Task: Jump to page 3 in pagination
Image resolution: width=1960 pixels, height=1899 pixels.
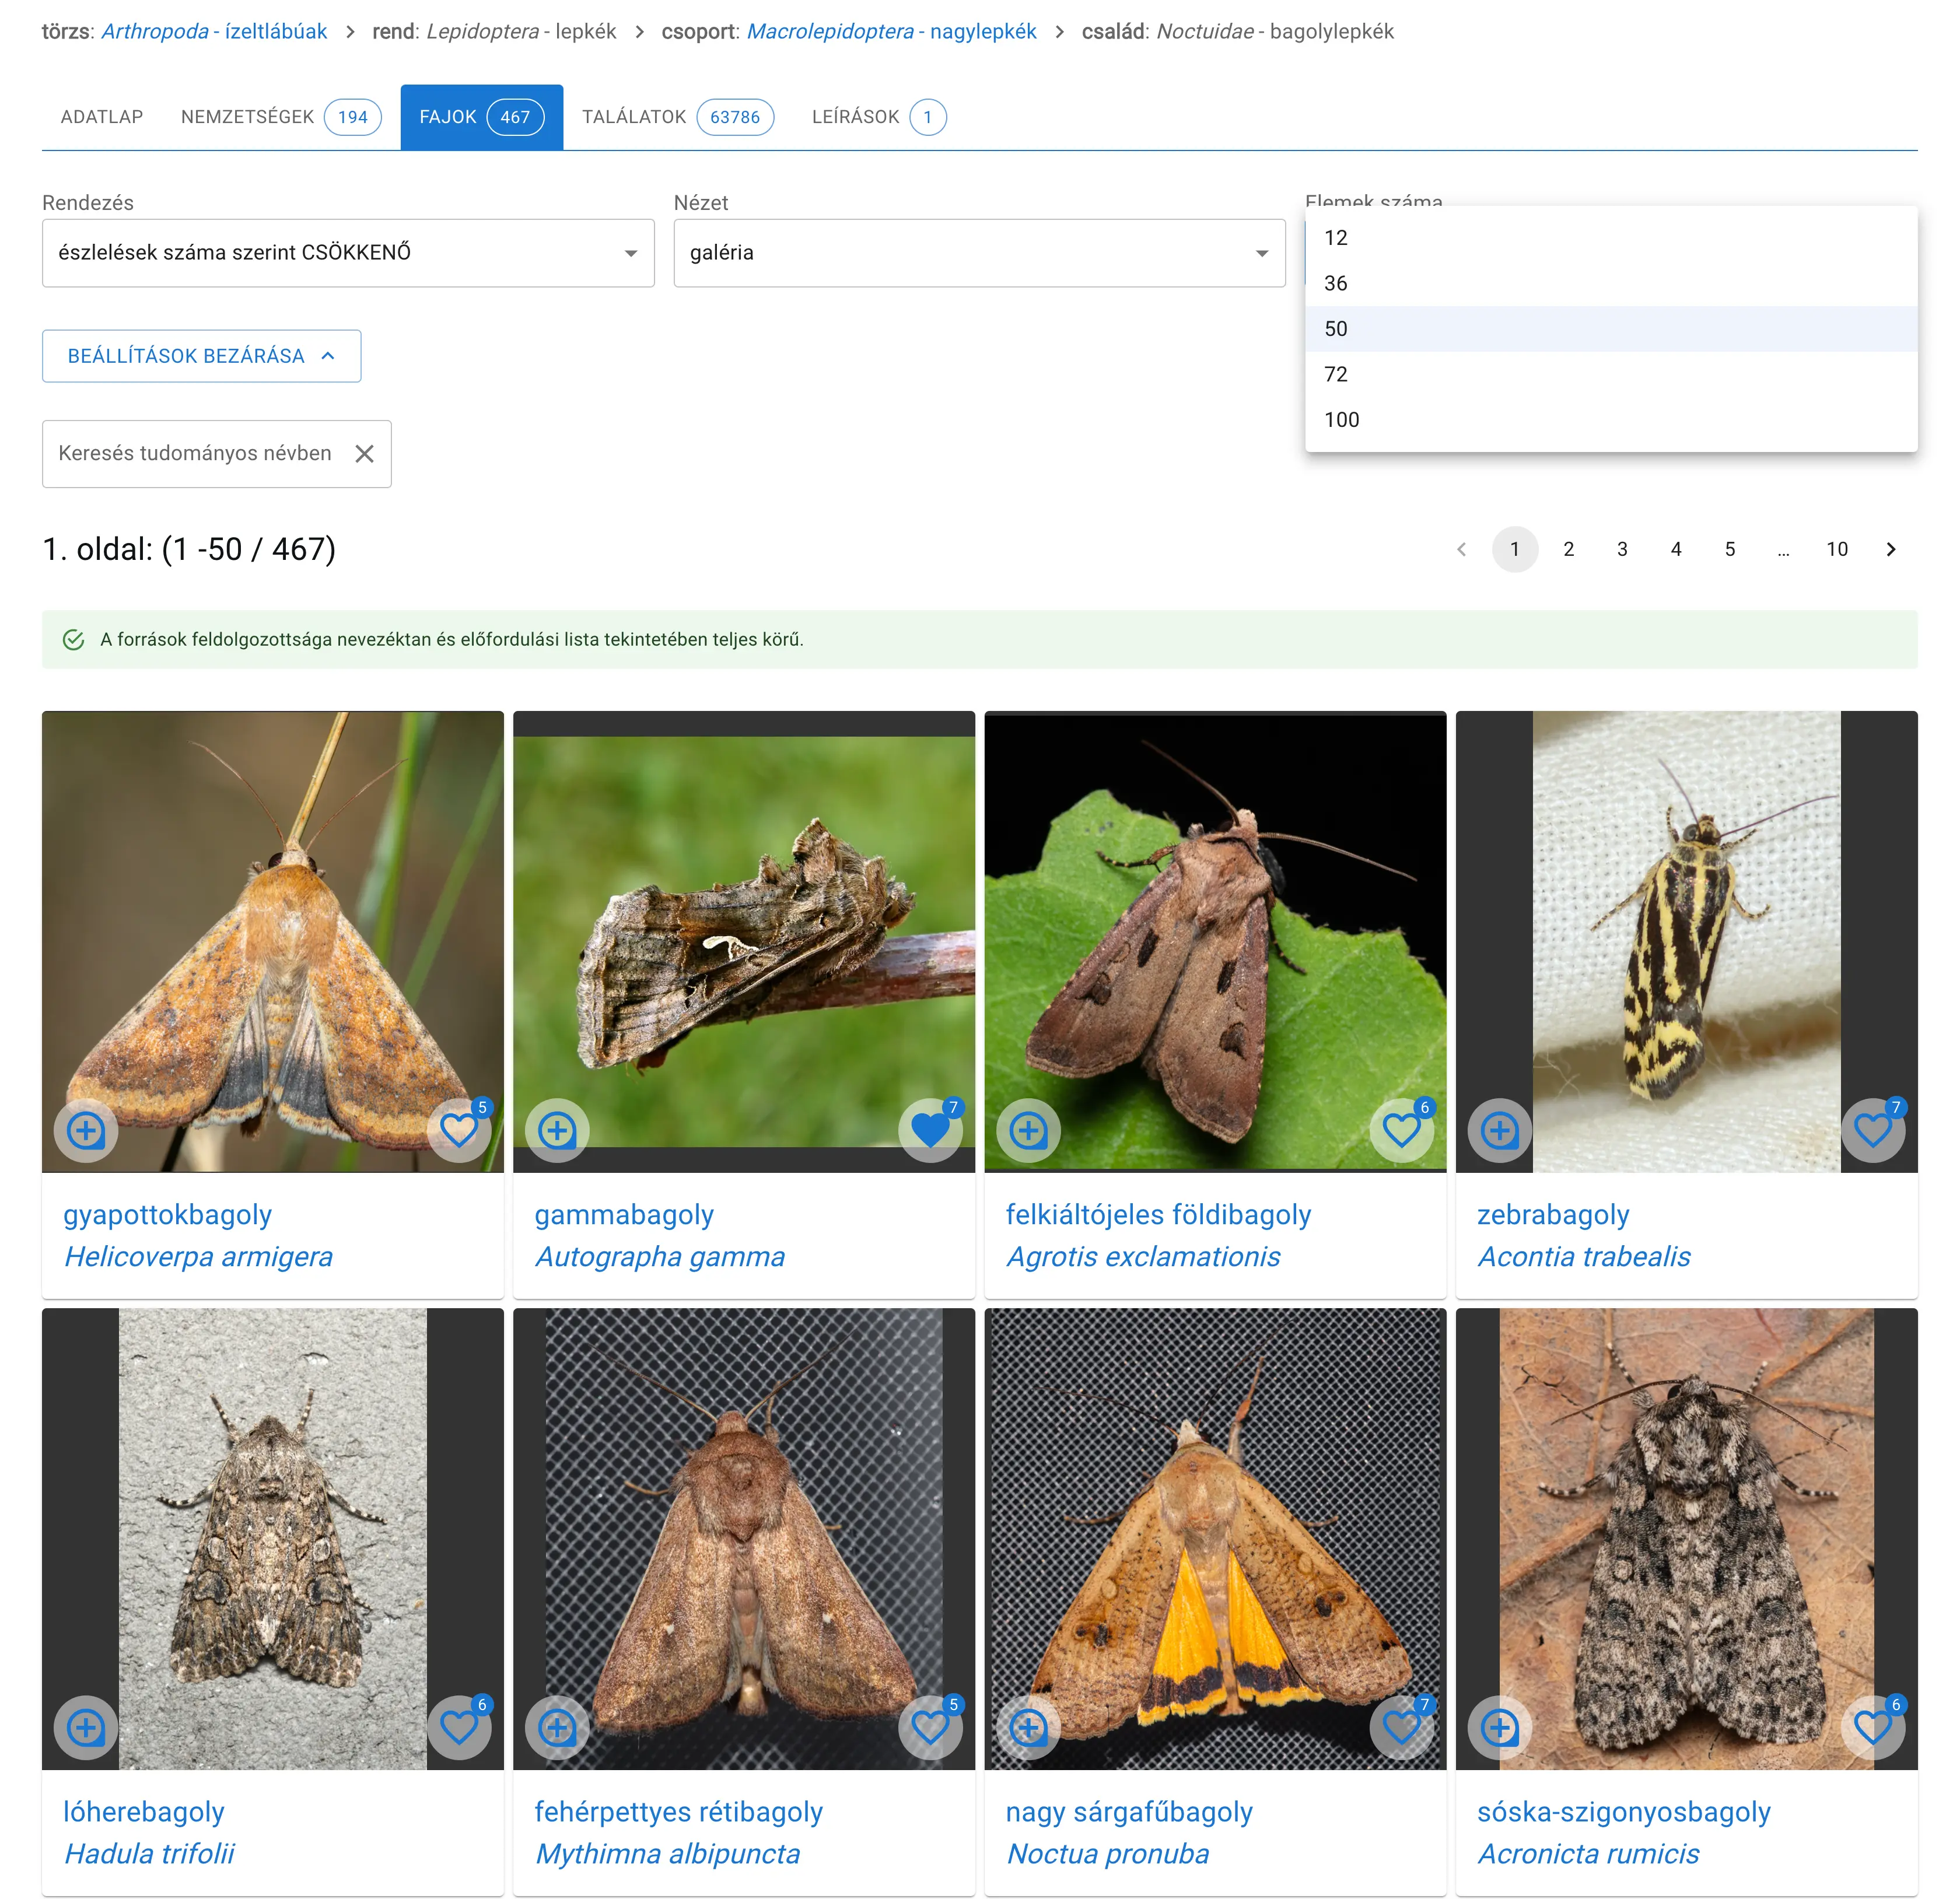Action: click(1622, 549)
